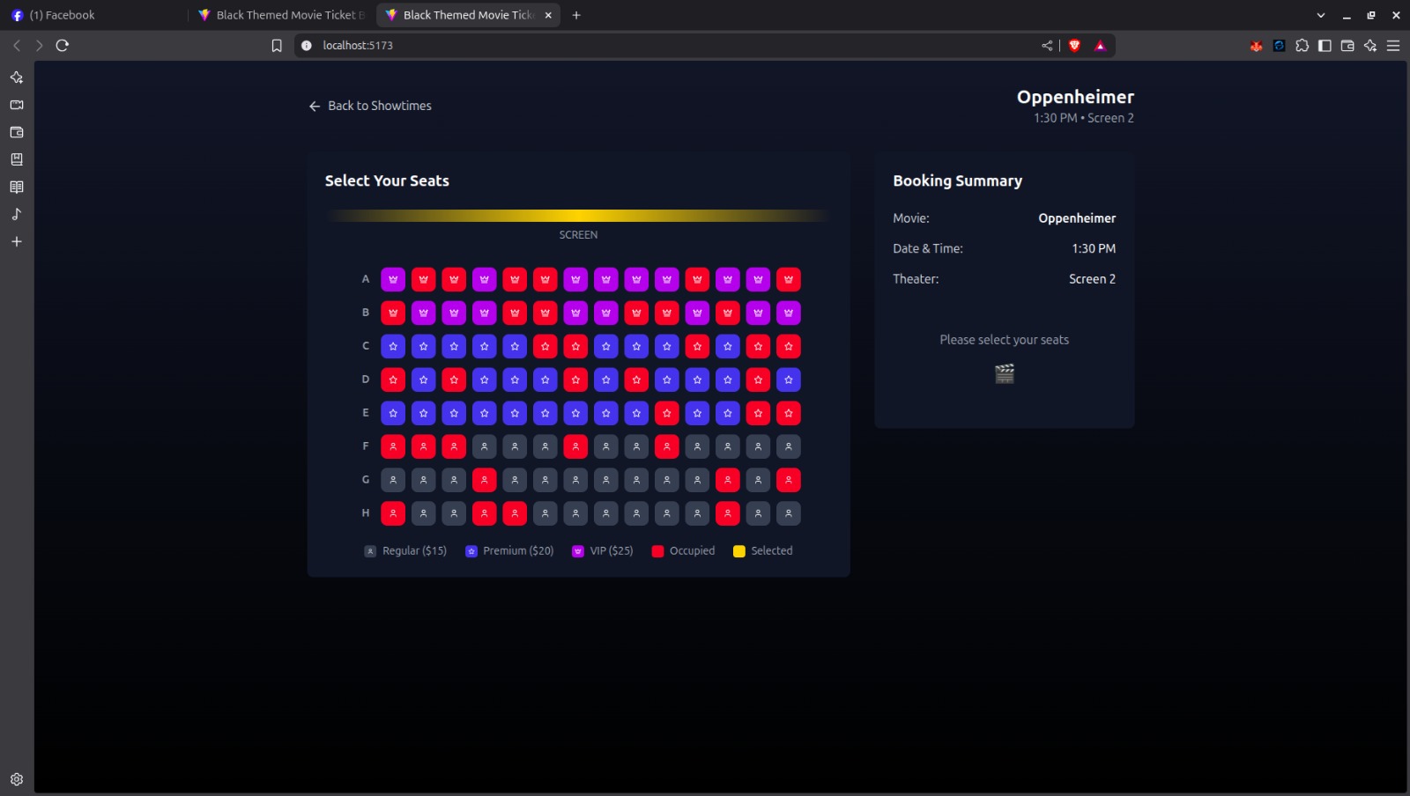Select the eighth seat in row H
Viewport: 1410px width, 796px height.
606,513
